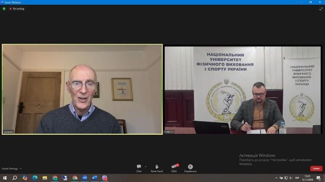This screenshot has width=325, height=182.
Task: Open the system volume control
Action: click(x=291, y=178)
